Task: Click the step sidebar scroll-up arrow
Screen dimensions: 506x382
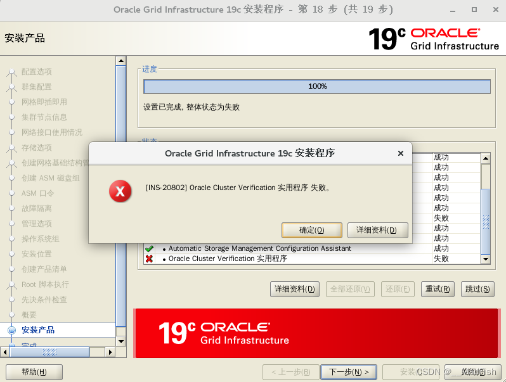Action: (x=120, y=61)
